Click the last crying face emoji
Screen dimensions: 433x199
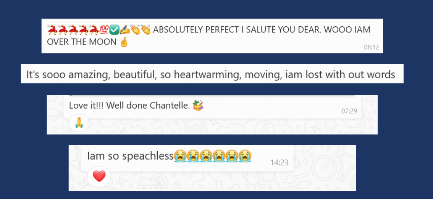pyautogui.click(x=245, y=156)
